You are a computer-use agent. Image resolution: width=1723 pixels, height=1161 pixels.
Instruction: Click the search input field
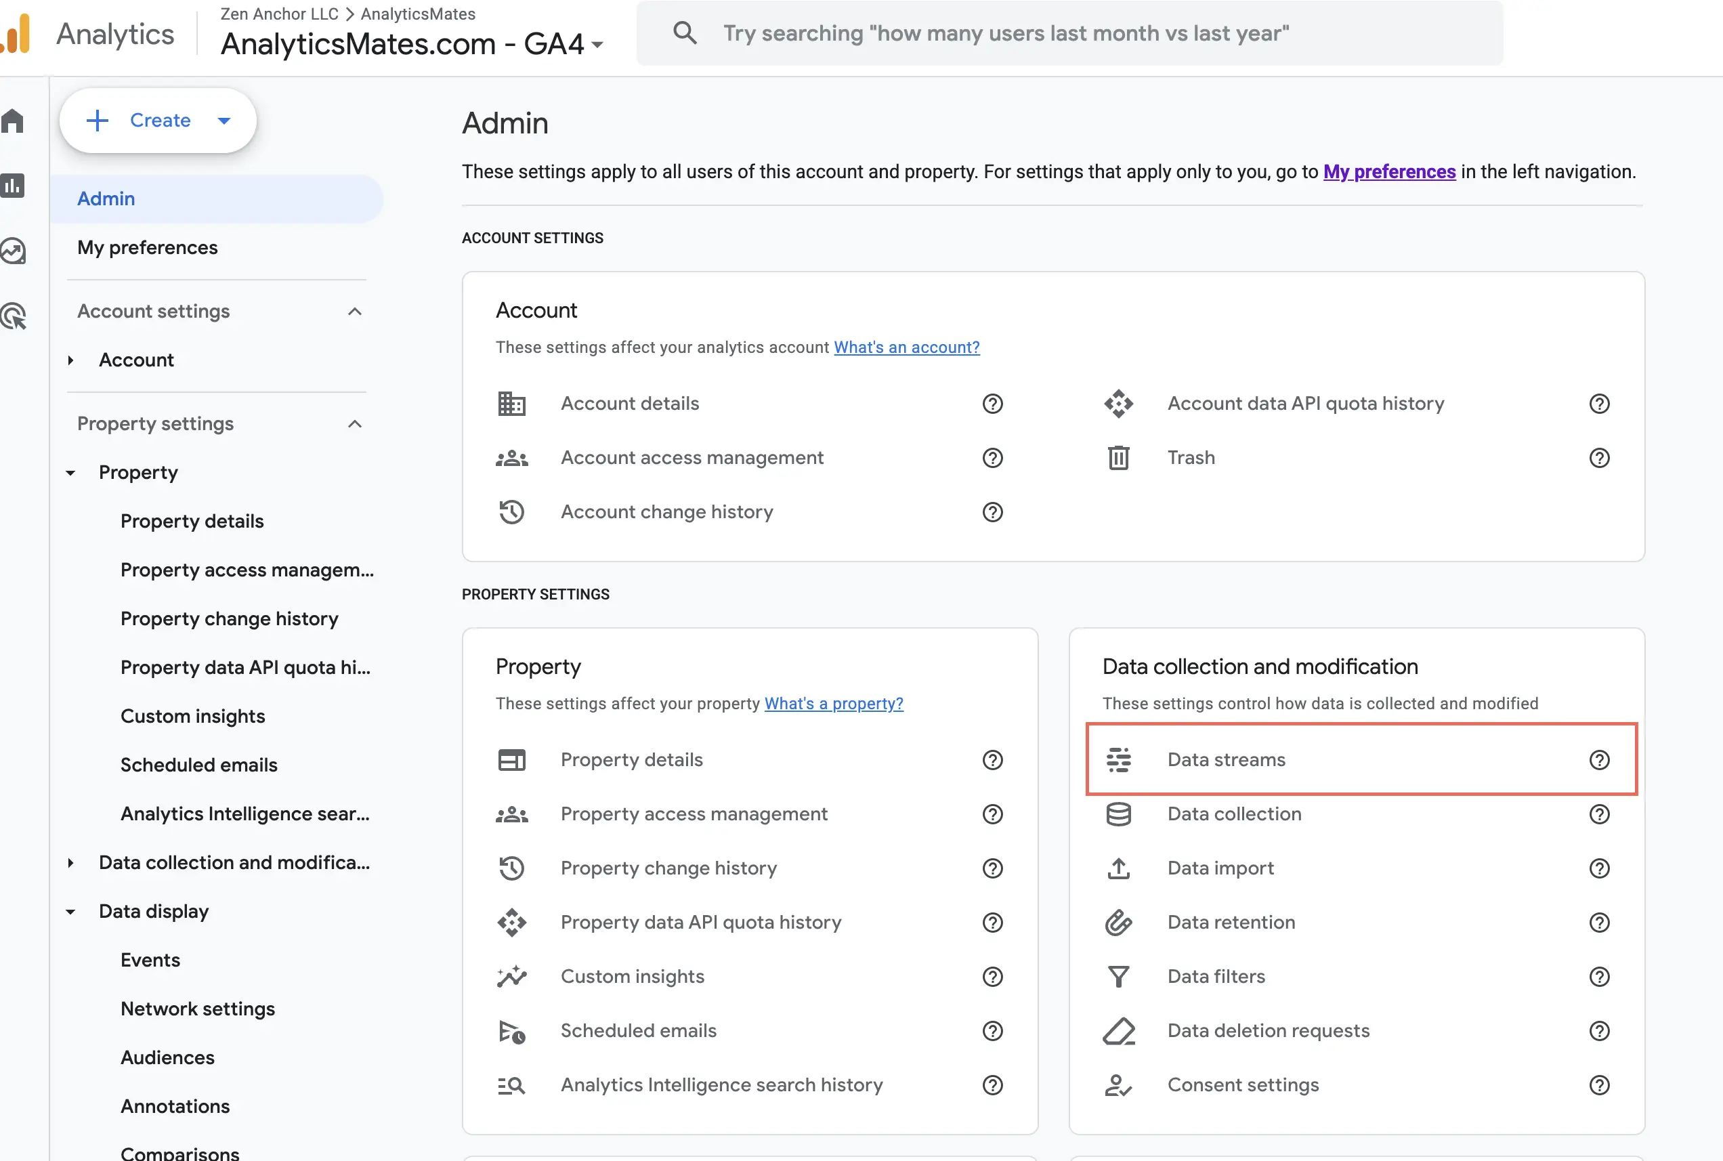[1069, 33]
